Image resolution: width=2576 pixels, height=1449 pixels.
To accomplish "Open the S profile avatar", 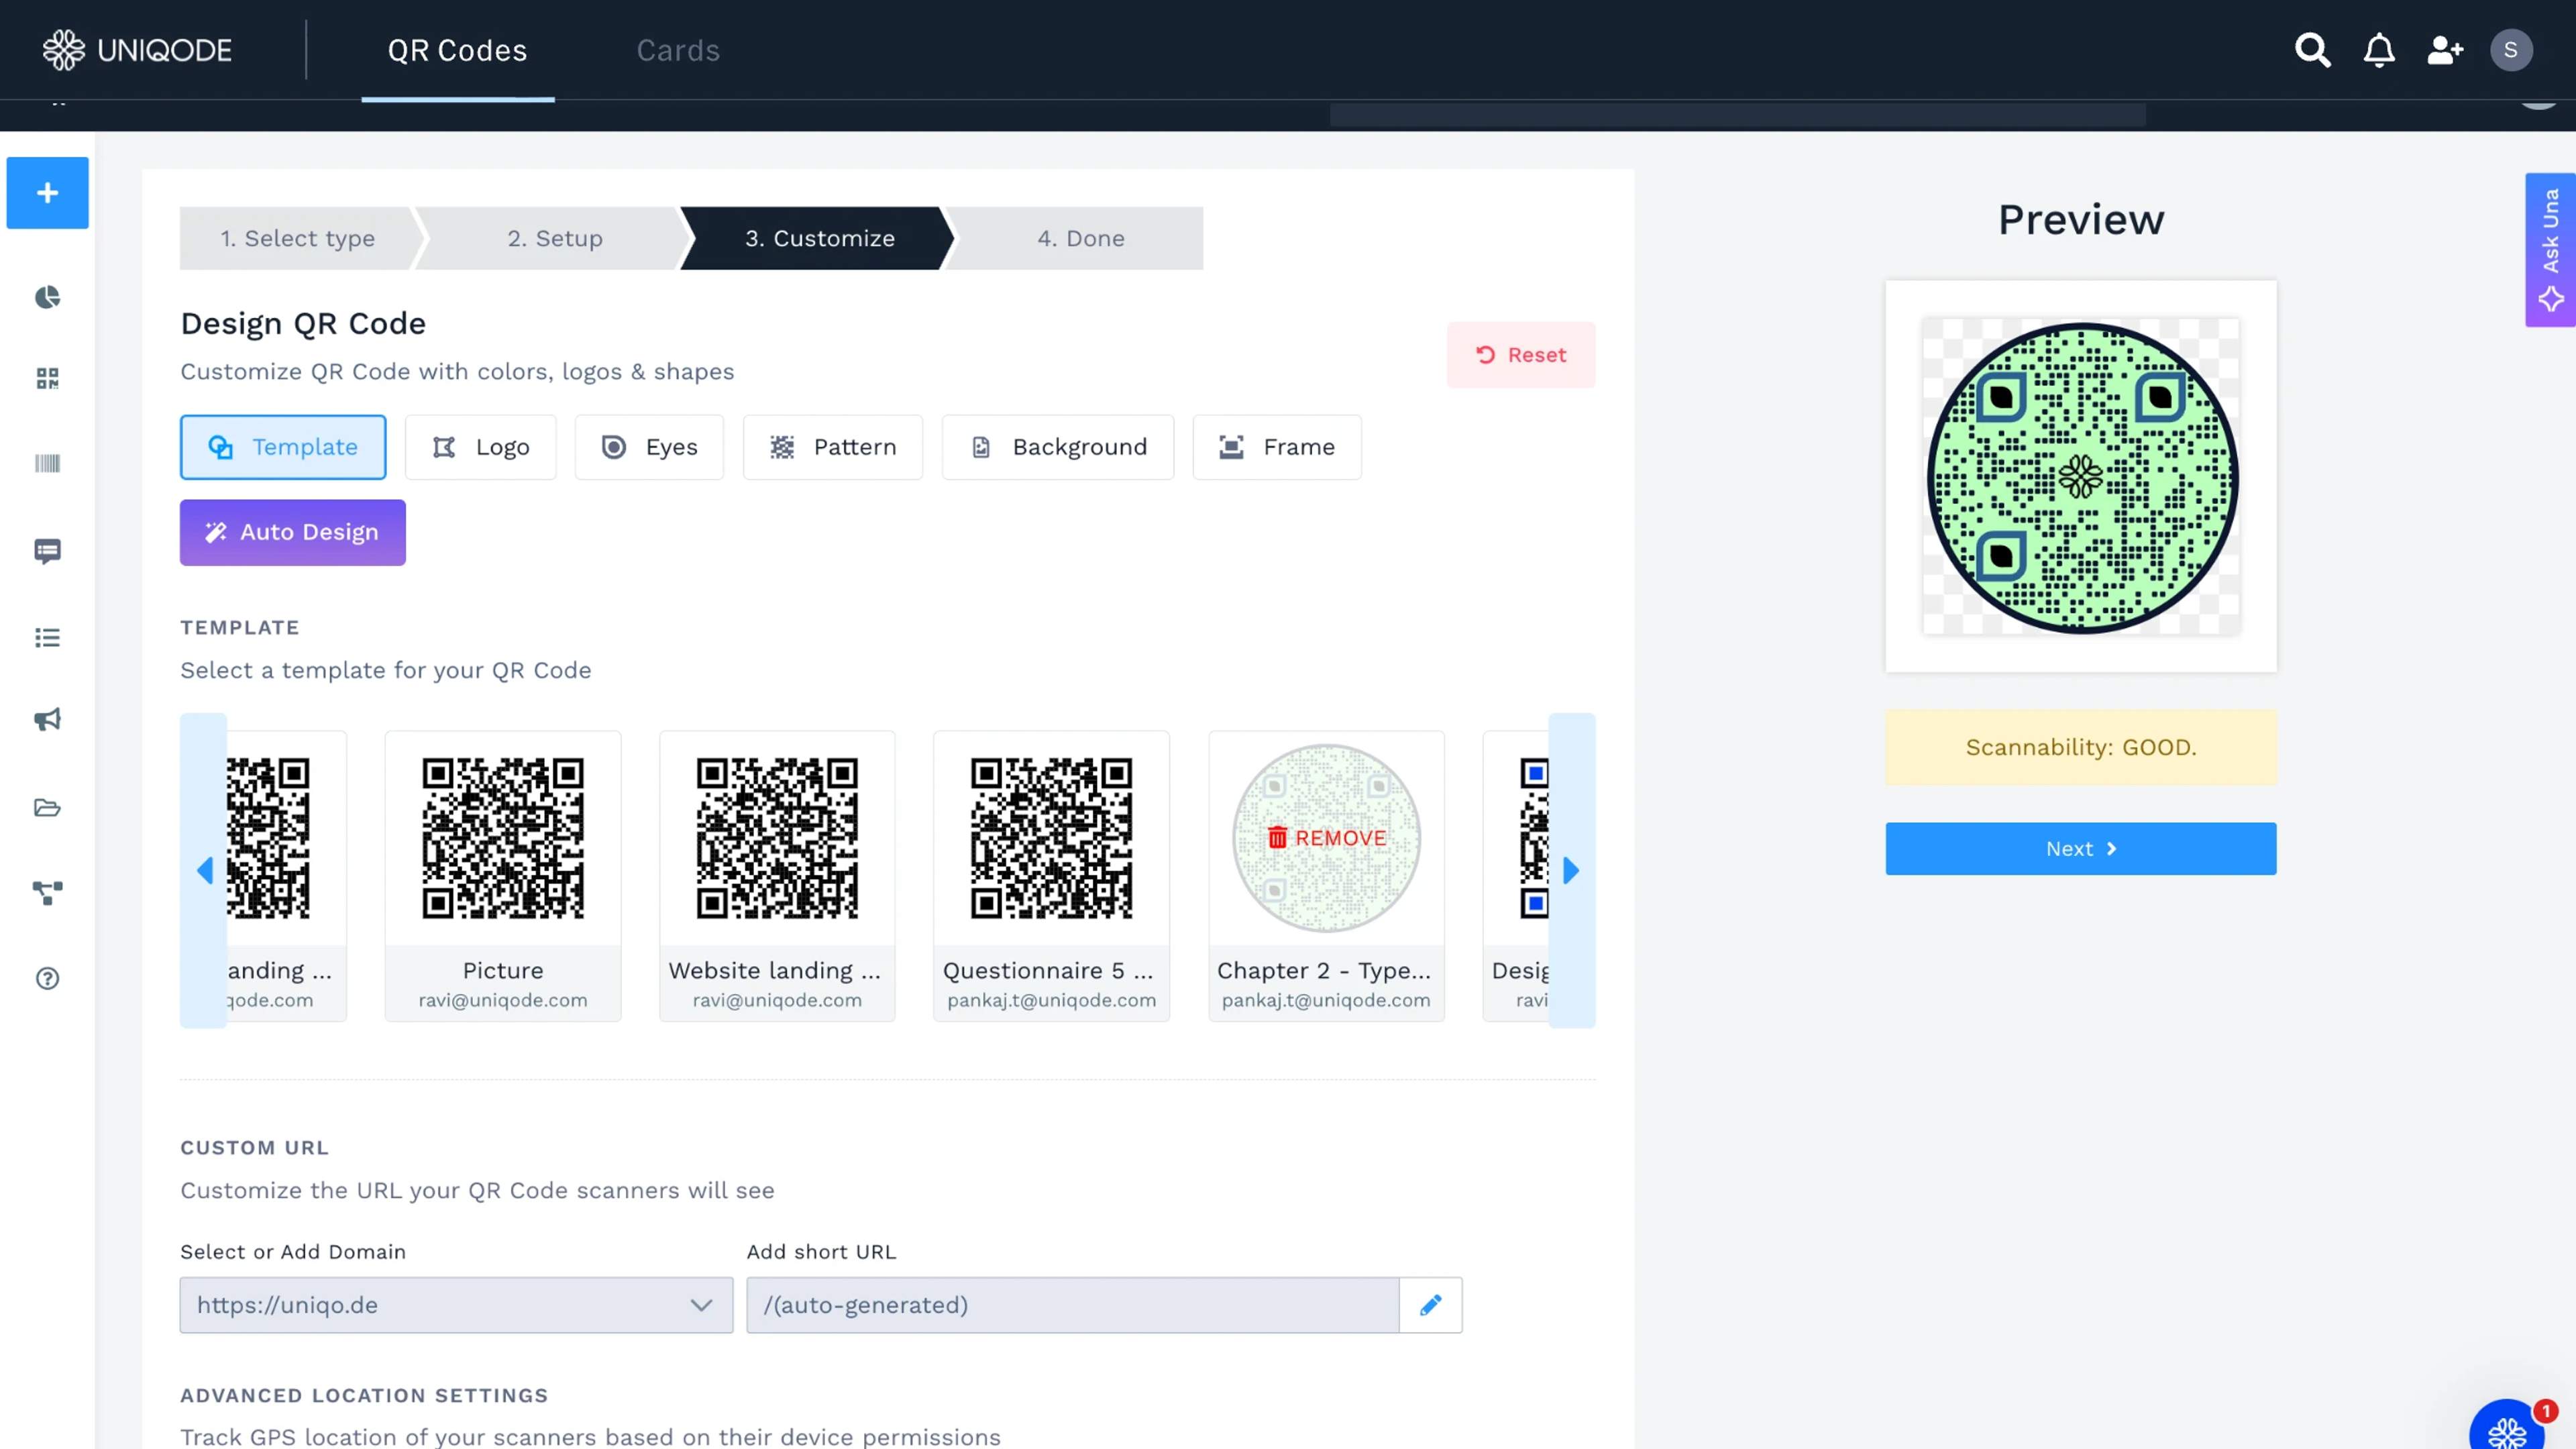I will click(x=2511, y=50).
